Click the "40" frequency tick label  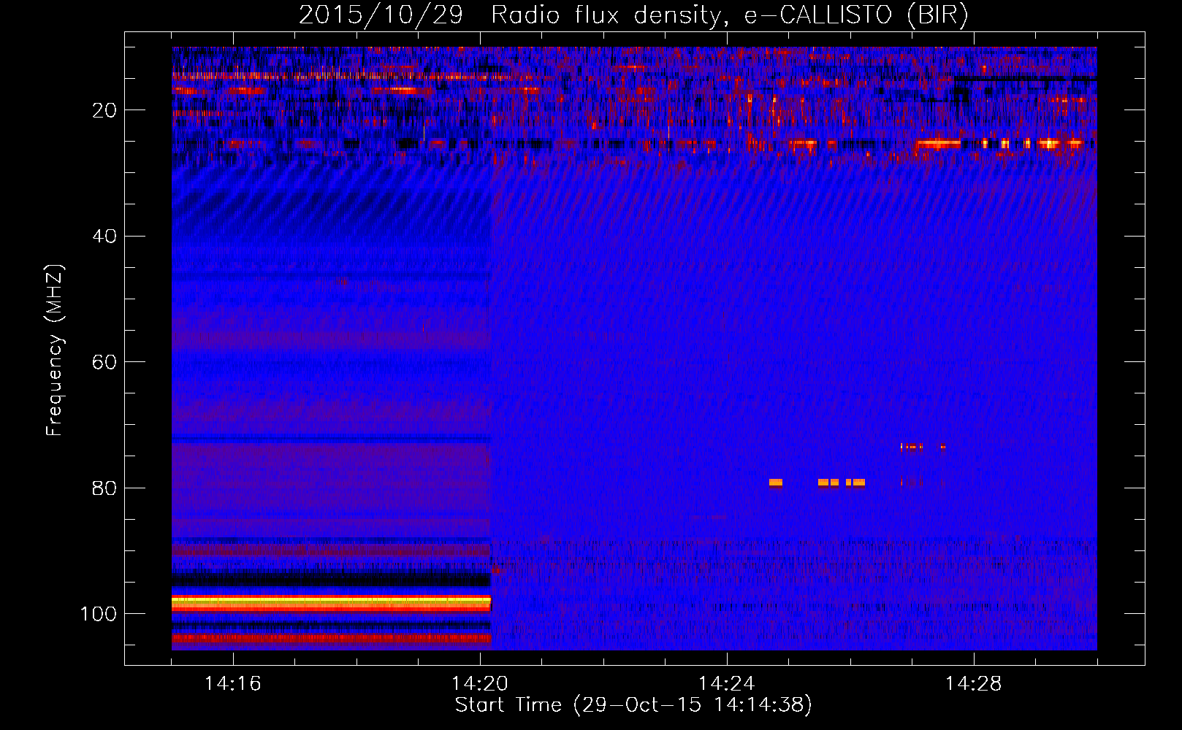[x=104, y=236]
